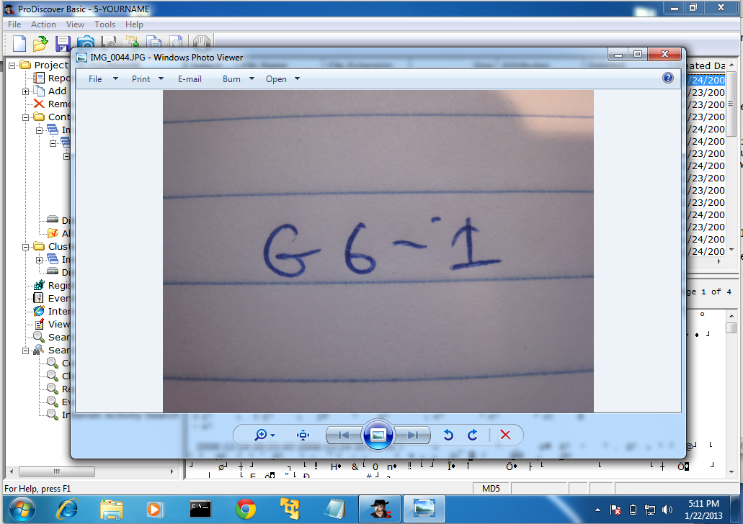Start the slide show
This screenshot has height=524, width=743.
[378, 435]
